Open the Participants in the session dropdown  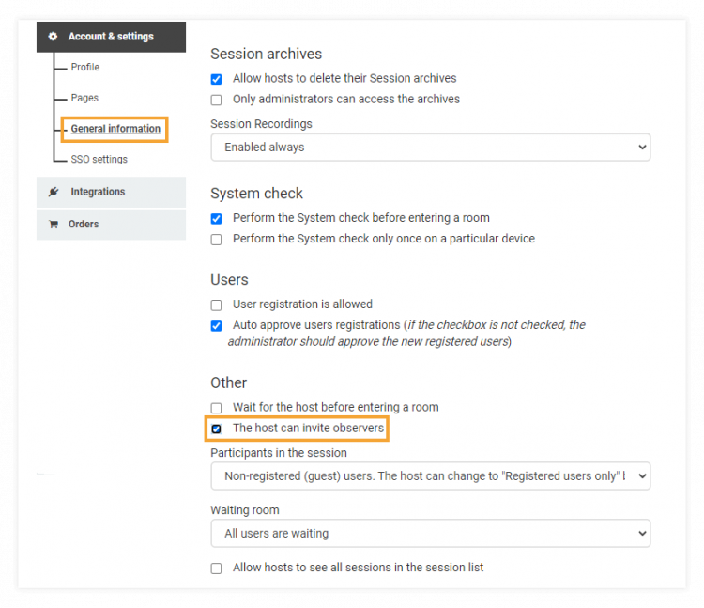[x=430, y=476]
